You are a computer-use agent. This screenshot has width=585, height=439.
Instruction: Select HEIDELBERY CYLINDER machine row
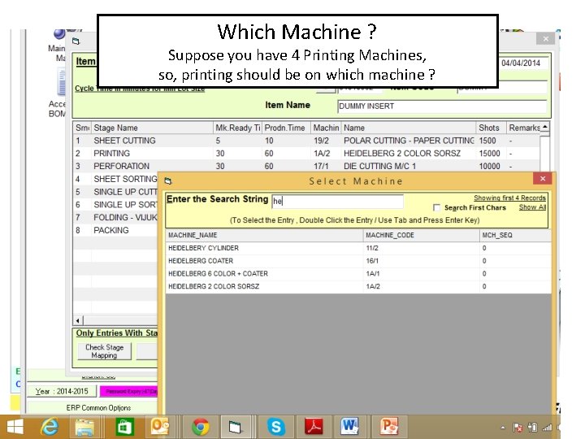coord(358,248)
